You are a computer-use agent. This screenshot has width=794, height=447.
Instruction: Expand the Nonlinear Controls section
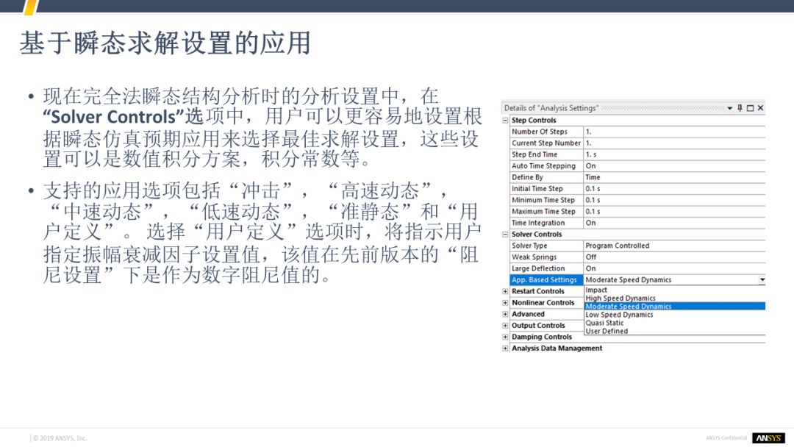(505, 303)
